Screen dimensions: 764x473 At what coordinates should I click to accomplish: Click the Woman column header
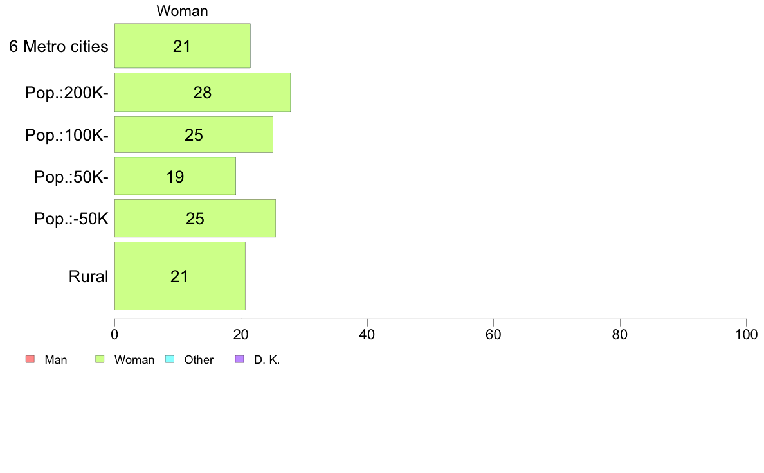click(182, 11)
